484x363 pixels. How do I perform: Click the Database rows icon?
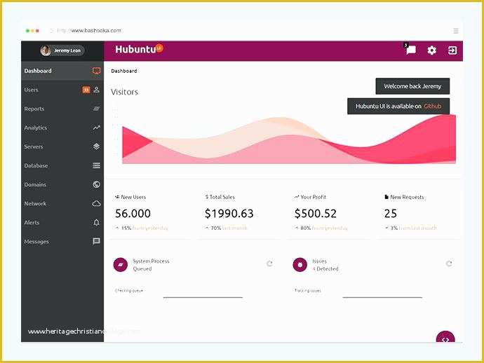(96, 165)
